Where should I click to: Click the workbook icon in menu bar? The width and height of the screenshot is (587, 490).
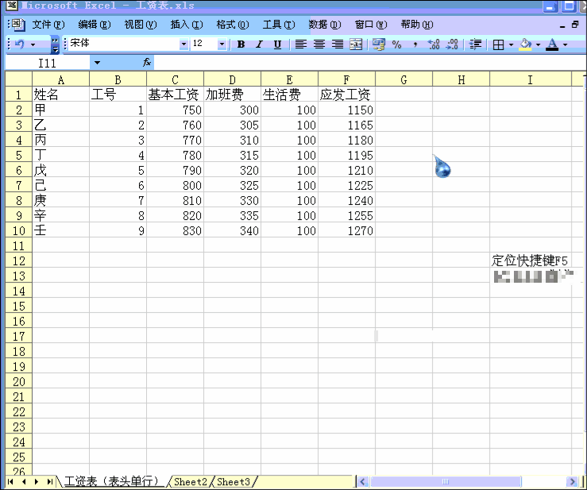(17, 25)
